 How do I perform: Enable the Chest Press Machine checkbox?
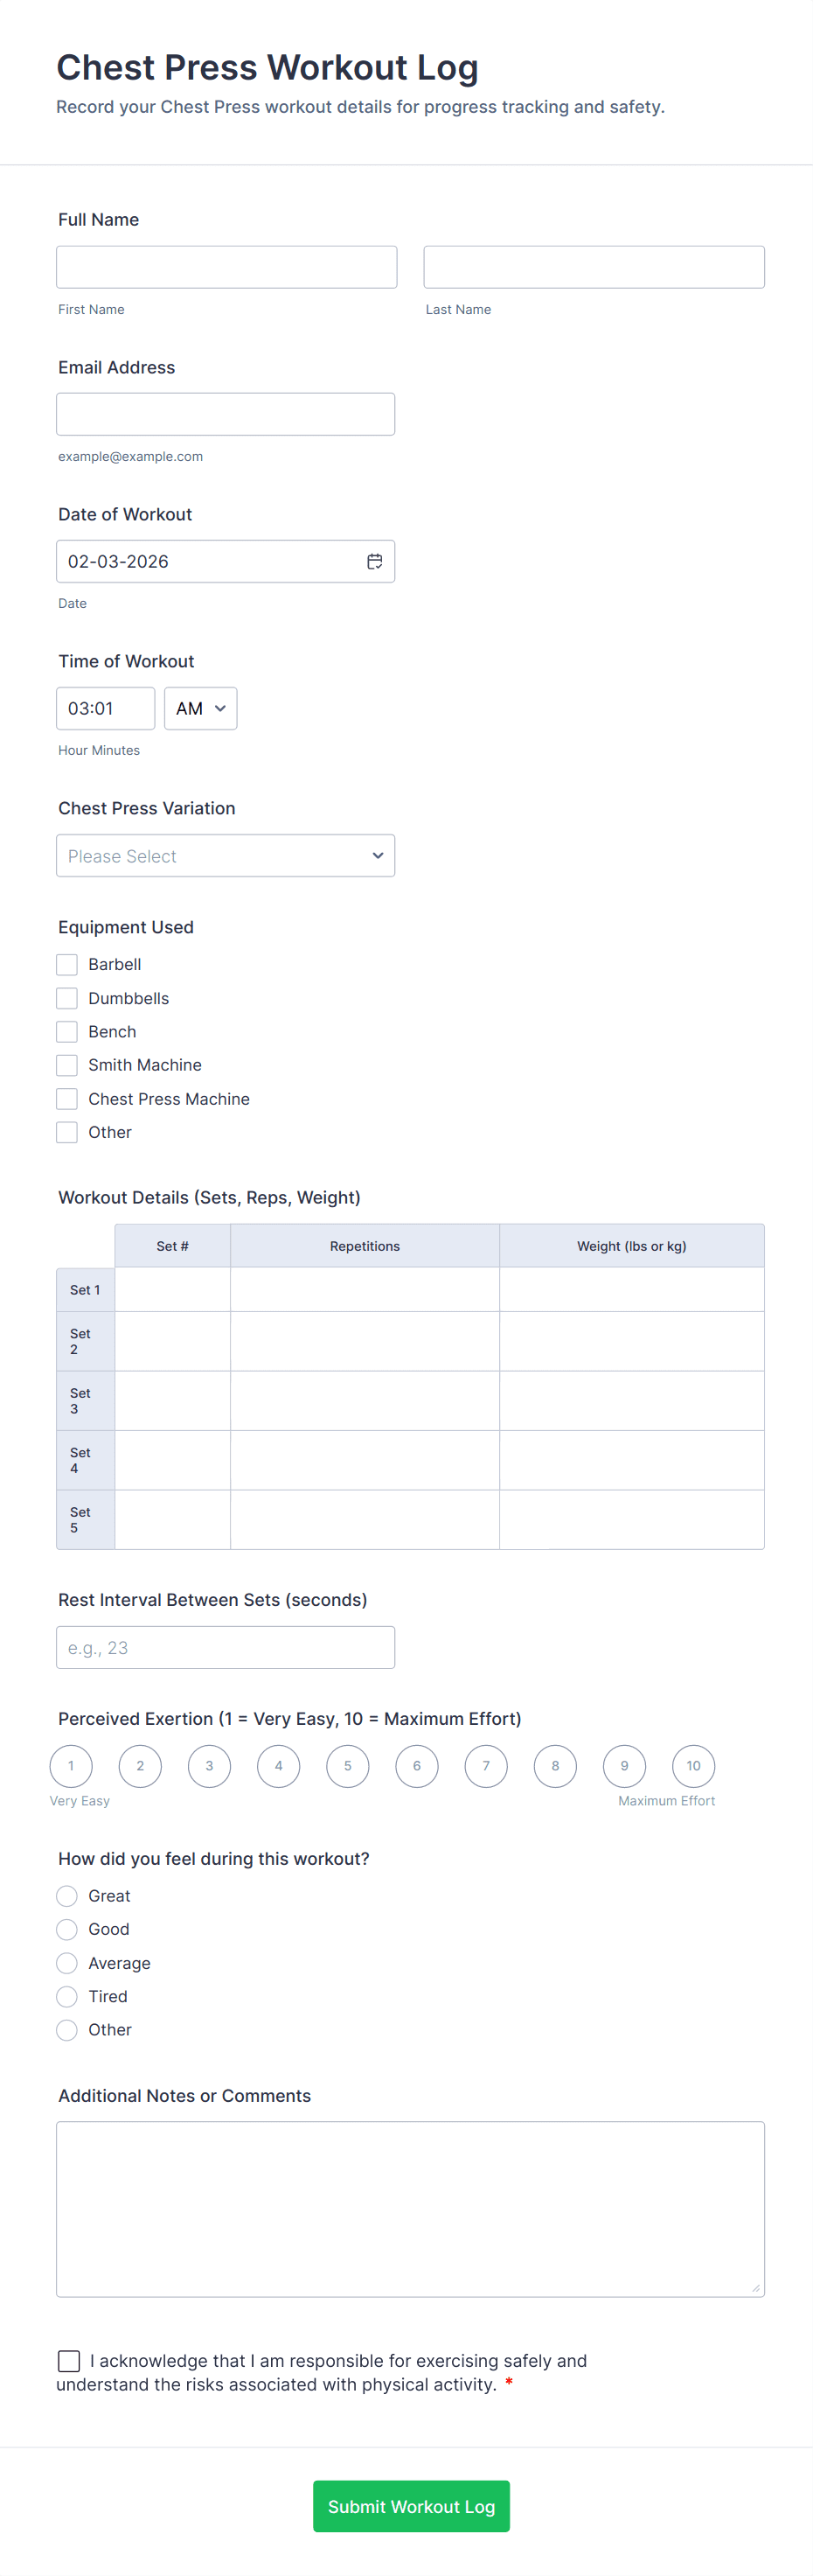tap(67, 1099)
